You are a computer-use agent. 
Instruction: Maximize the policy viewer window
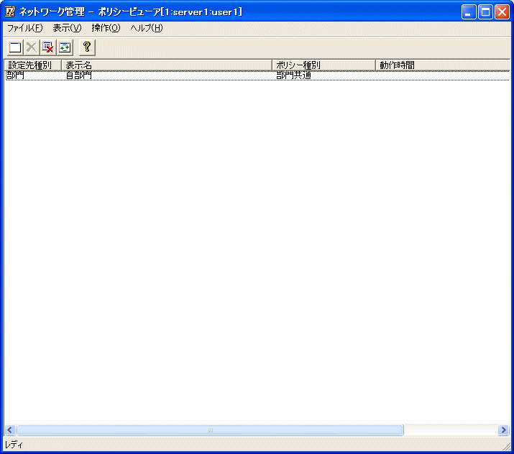(485, 12)
